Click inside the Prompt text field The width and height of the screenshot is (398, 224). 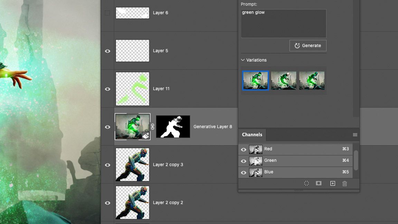(x=283, y=22)
